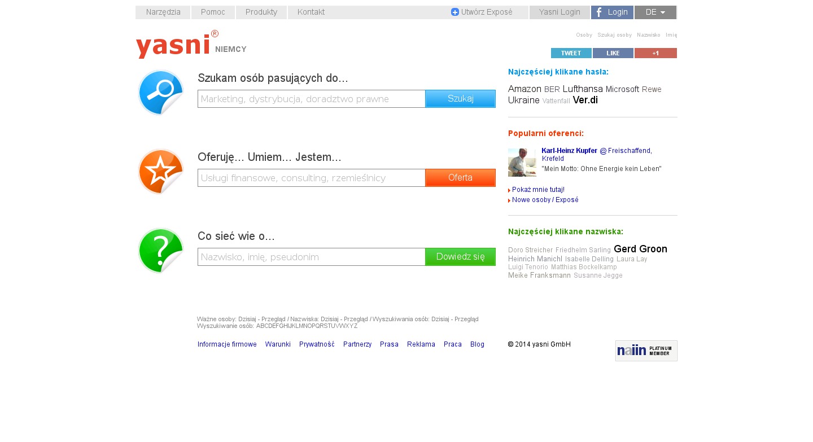Click the orange star offer icon
Screen dimensions: 813x442
(161, 172)
